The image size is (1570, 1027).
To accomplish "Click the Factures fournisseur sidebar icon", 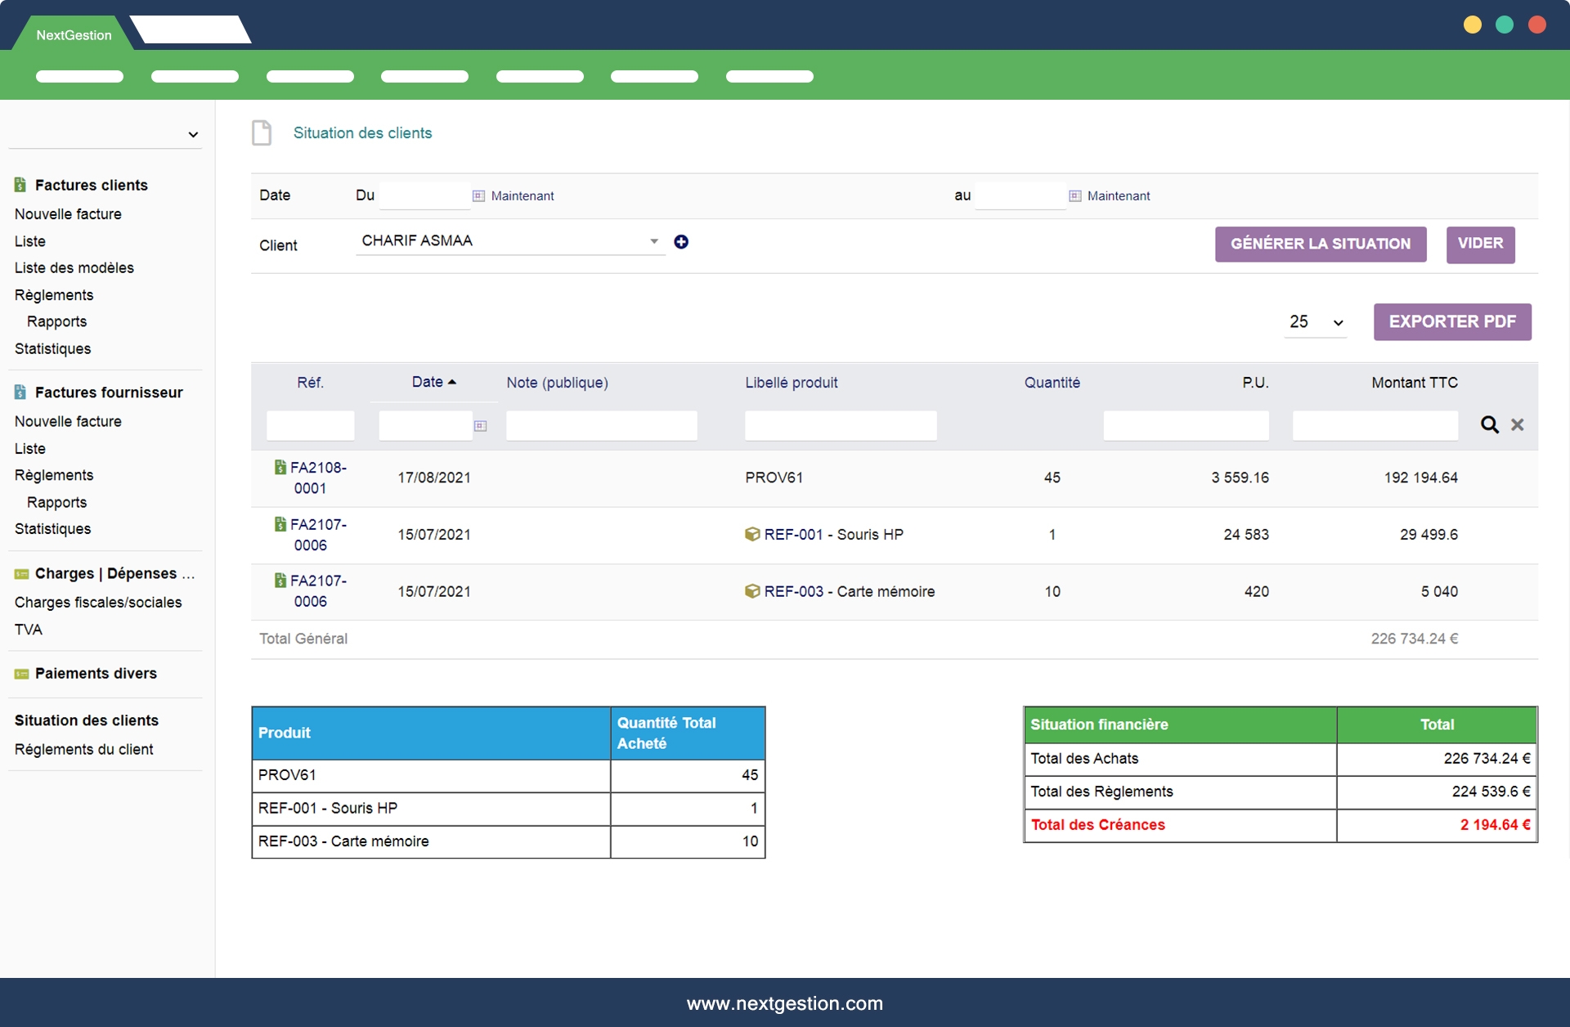I will tap(20, 392).
